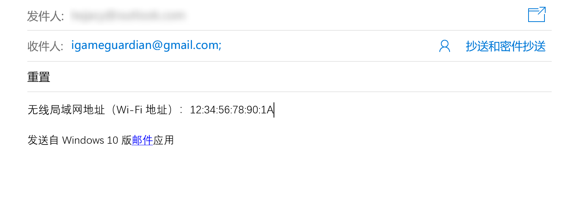Show the 抄送和密件抄送 fields

[505, 46]
